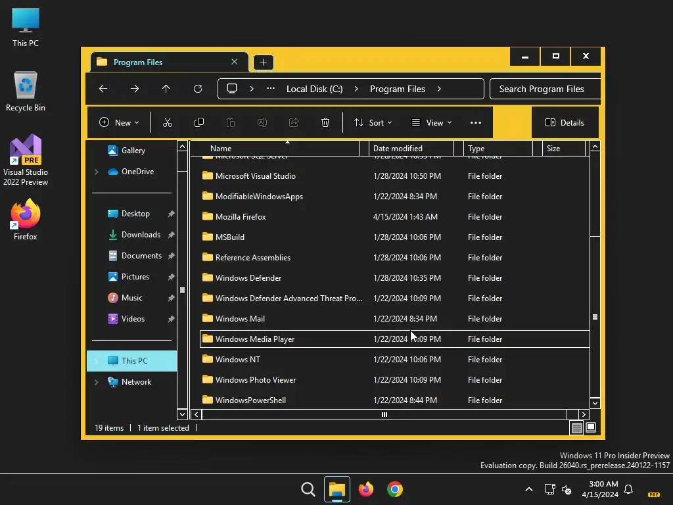Switch to large thumbnails layout icon in status bar
The image size is (673, 505).
(x=591, y=427)
